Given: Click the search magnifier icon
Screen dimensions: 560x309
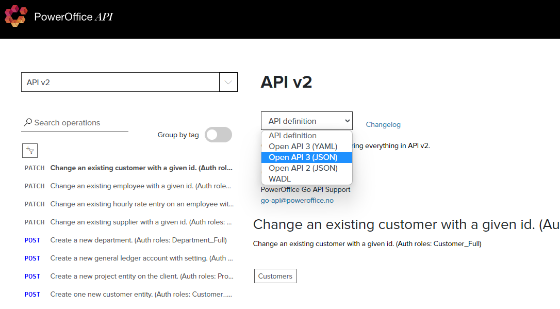Looking at the screenshot, I should [x=28, y=123].
